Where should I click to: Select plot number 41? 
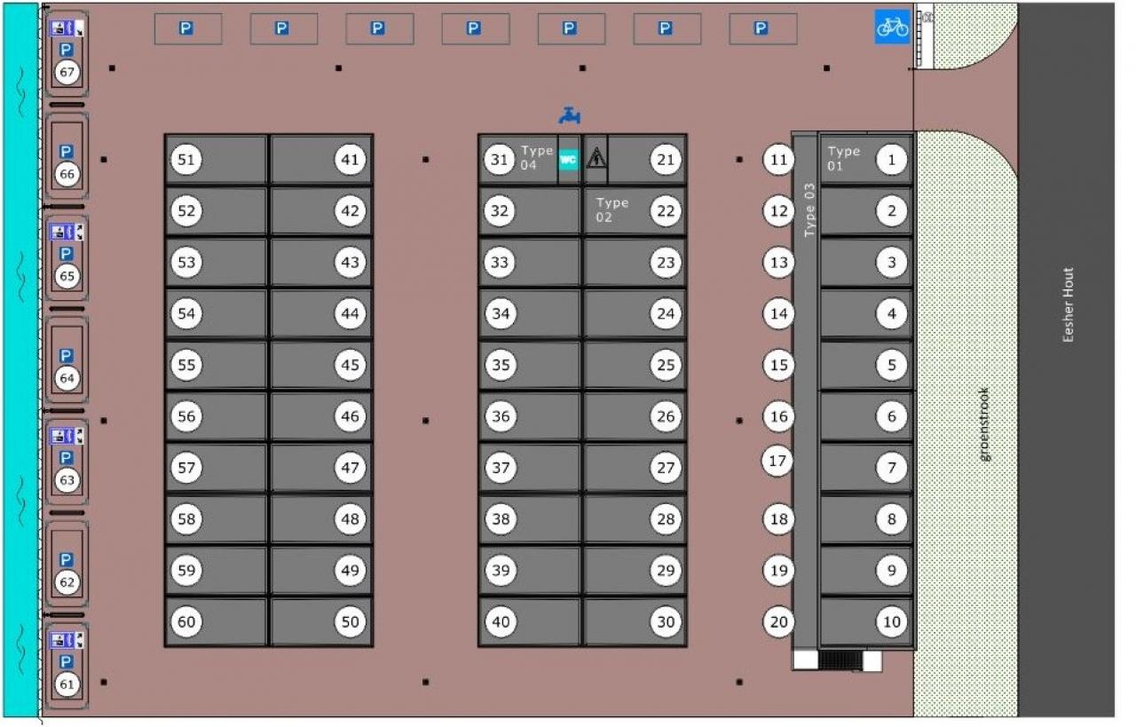click(x=351, y=160)
